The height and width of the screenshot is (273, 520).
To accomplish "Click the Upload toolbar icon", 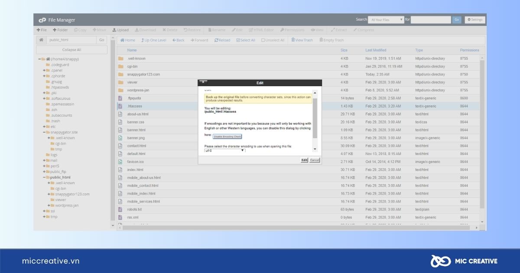I will (x=114, y=30).
